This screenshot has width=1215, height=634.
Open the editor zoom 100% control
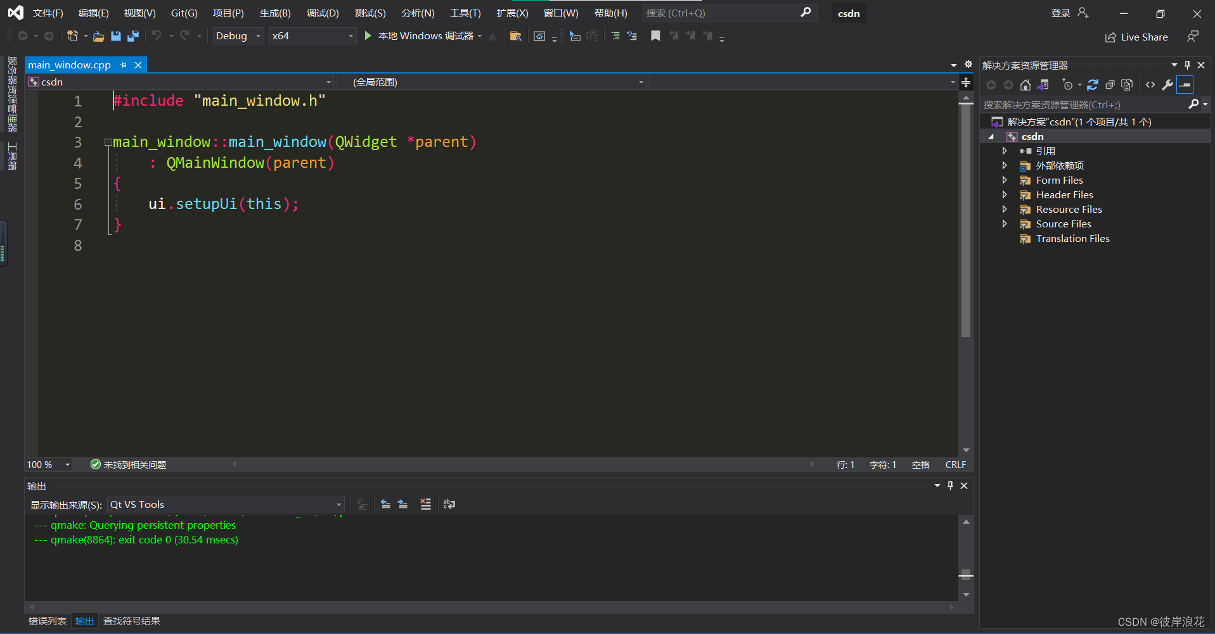point(48,464)
